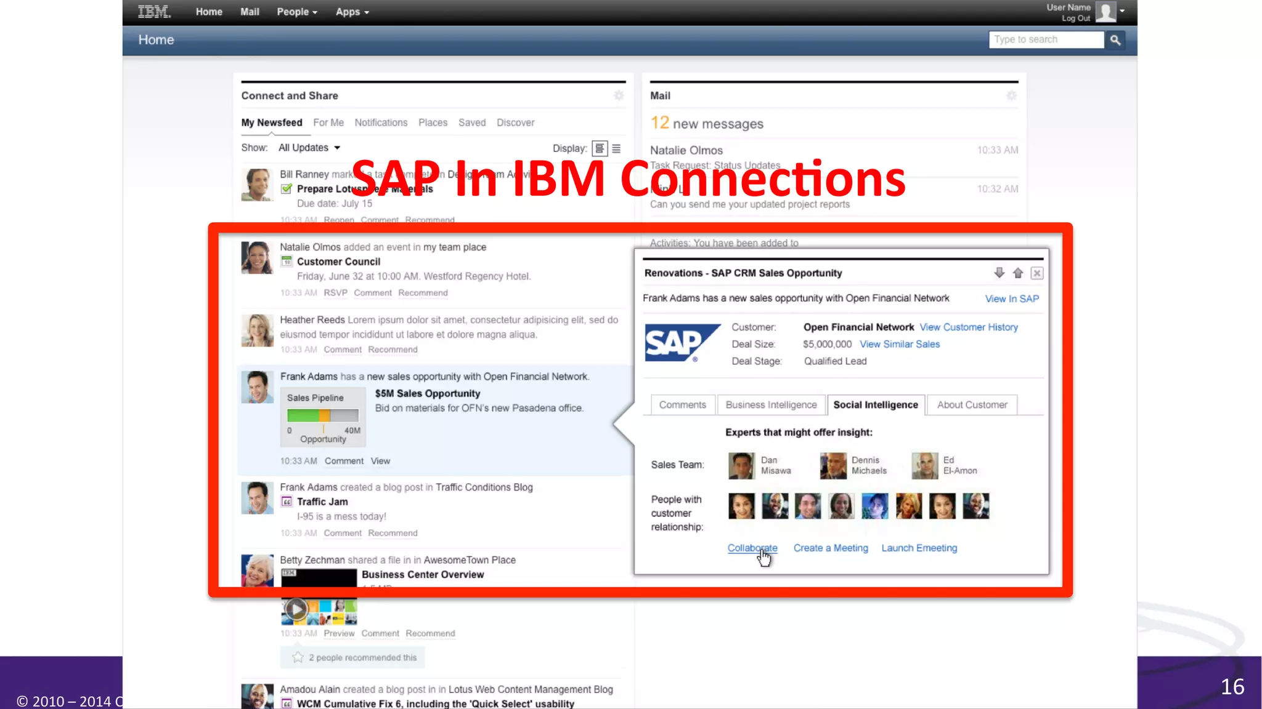Switch display to compact list icon
Screen dimensions: 1262x709
point(616,148)
